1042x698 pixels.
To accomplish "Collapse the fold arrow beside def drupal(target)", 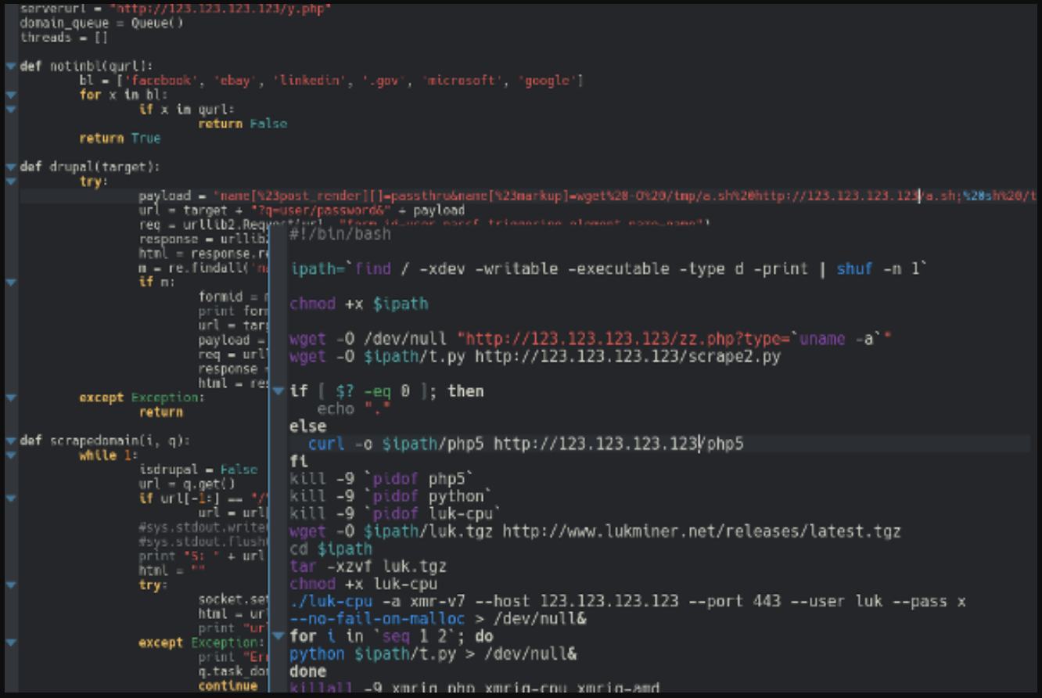I will [x=10, y=167].
